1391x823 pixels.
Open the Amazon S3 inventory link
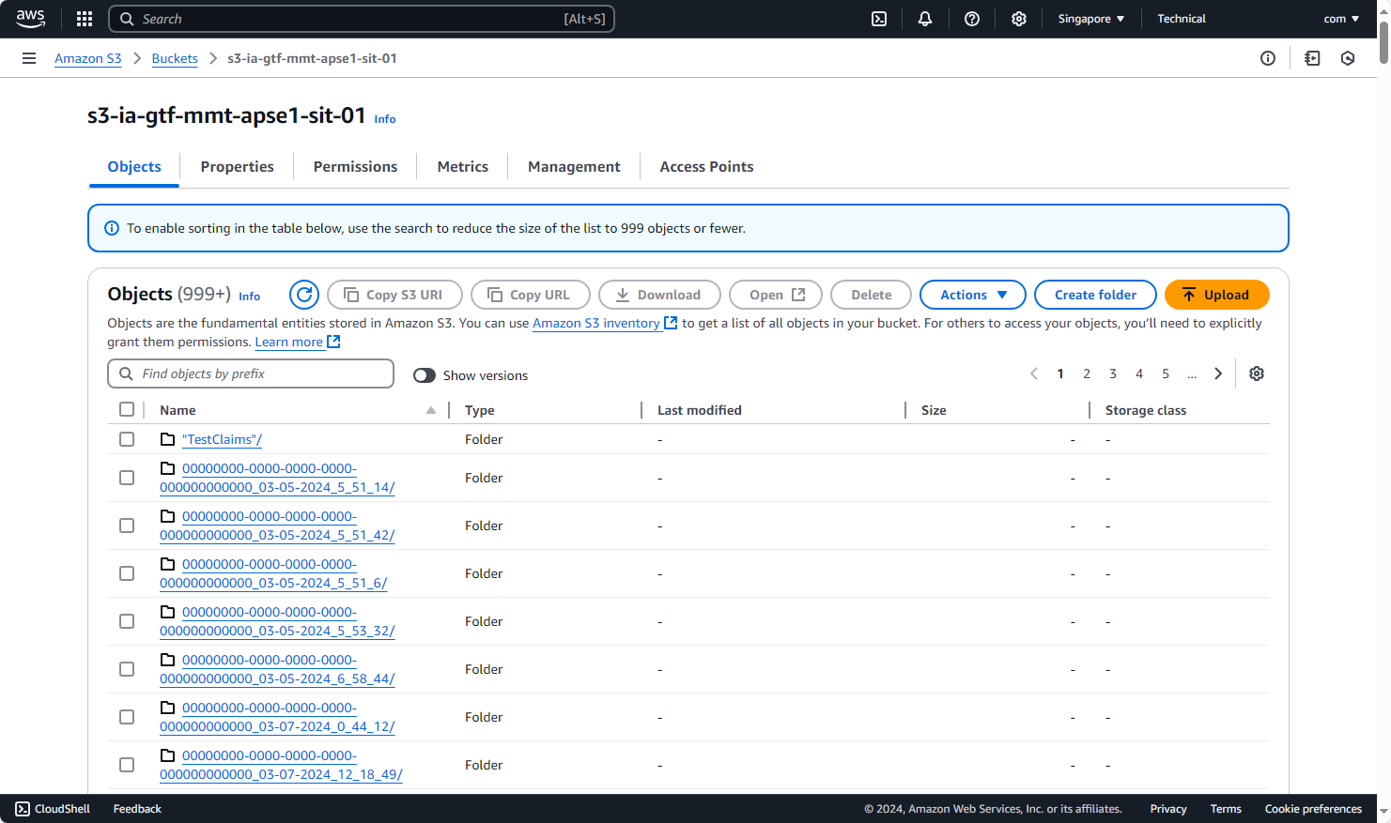[x=596, y=323]
